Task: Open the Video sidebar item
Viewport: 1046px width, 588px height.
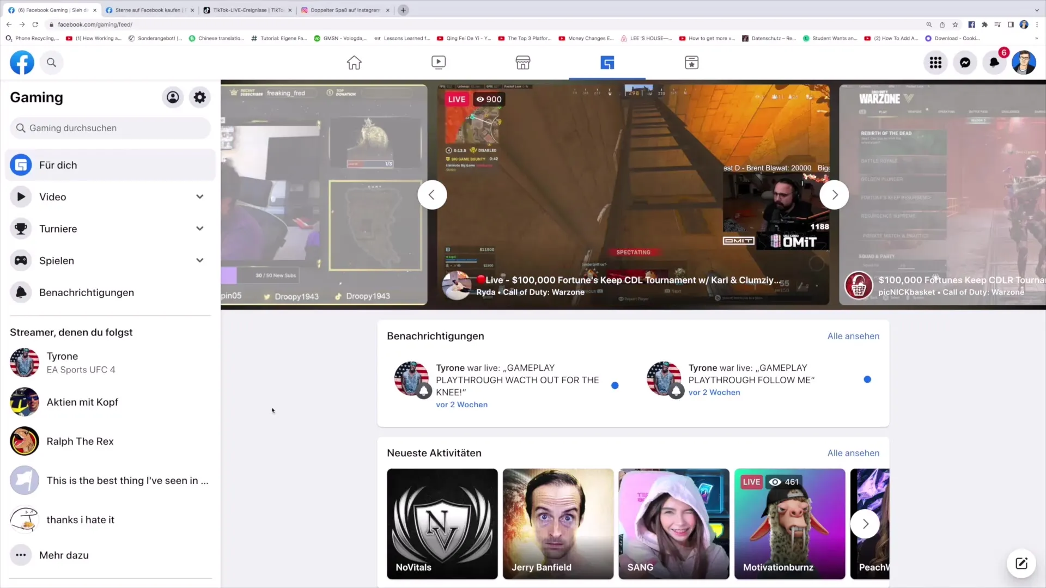Action: point(110,197)
